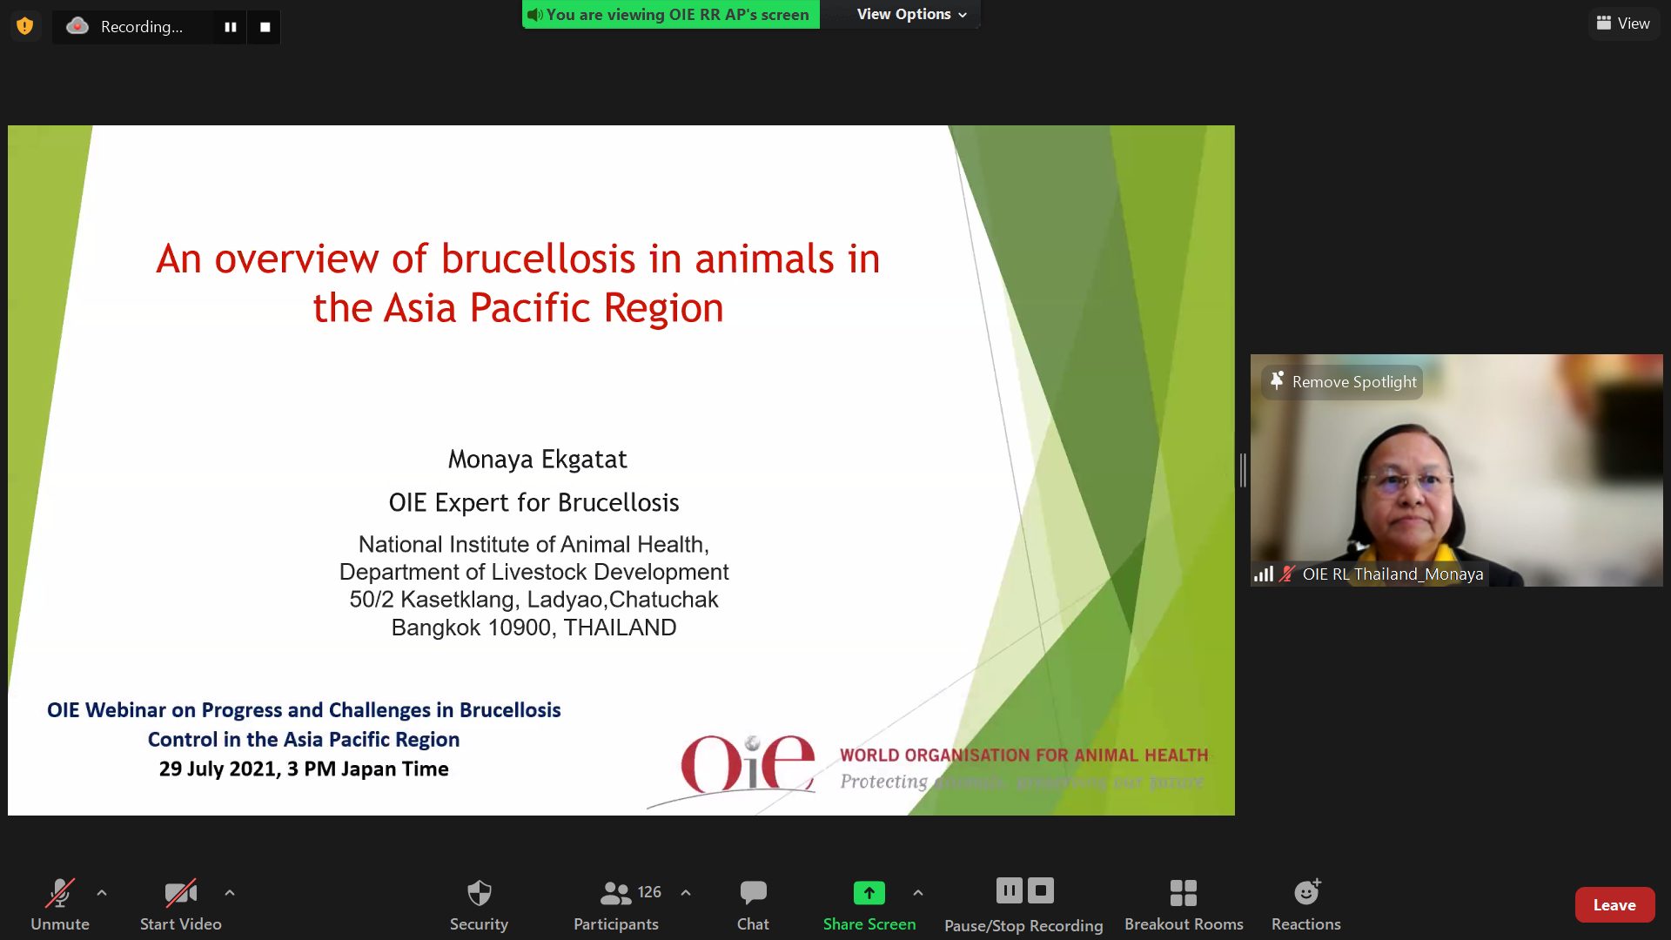Image resolution: width=1671 pixels, height=940 pixels.
Task: Open the View Options dropdown
Action: (x=911, y=14)
